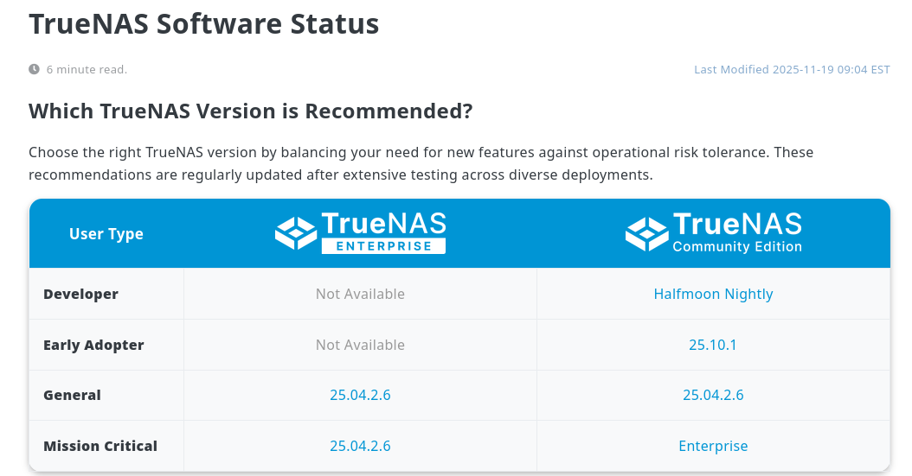
Task: Open the 25.10.1 Early Adopter link
Action: 713,345
